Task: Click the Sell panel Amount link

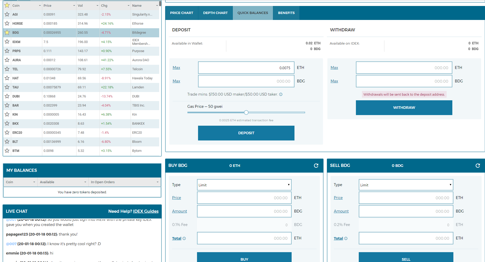Action: [341, 211]
